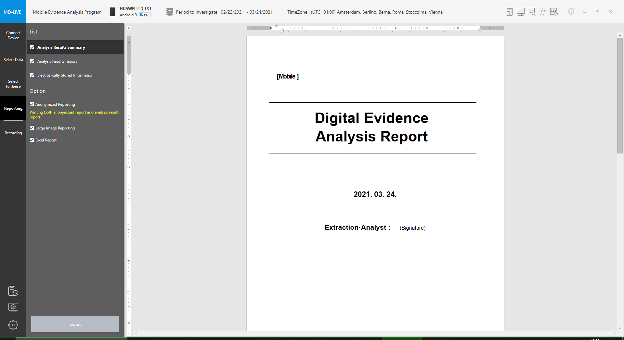Click the HUAWEI phone device icon
Viewport: 624px width, 340px height.
pos(113,12)
